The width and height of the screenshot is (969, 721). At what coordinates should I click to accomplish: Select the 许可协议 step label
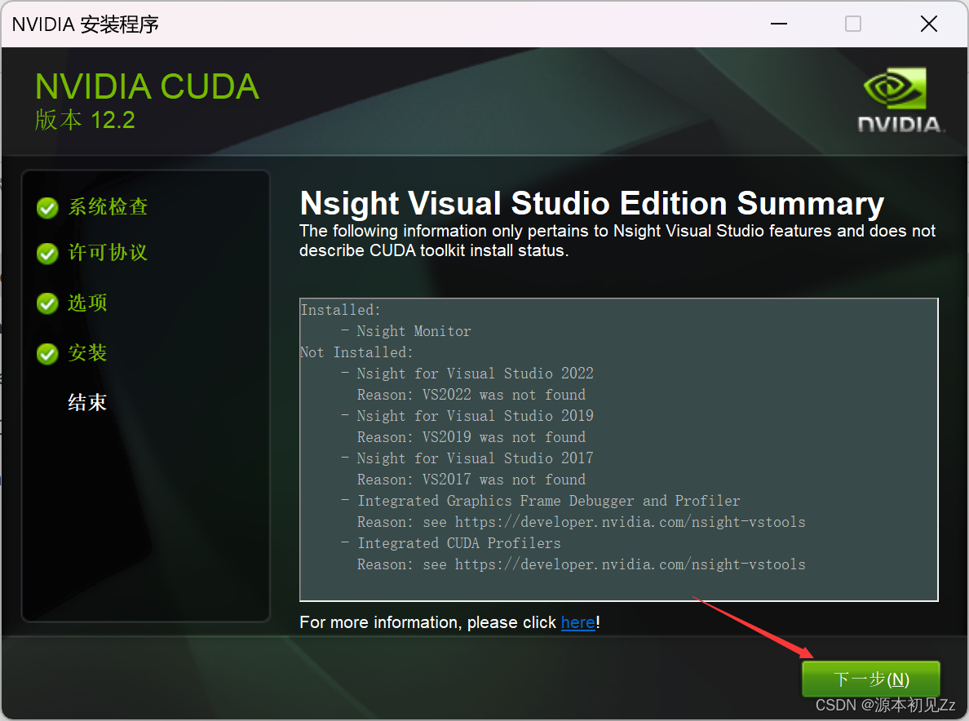point(108,252)
